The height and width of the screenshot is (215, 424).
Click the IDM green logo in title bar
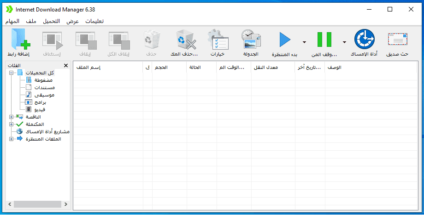[x=9, y=9]
